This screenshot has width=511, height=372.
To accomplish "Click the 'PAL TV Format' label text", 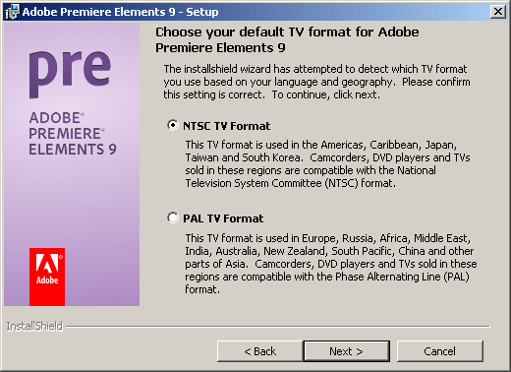I will pos(223,218).
